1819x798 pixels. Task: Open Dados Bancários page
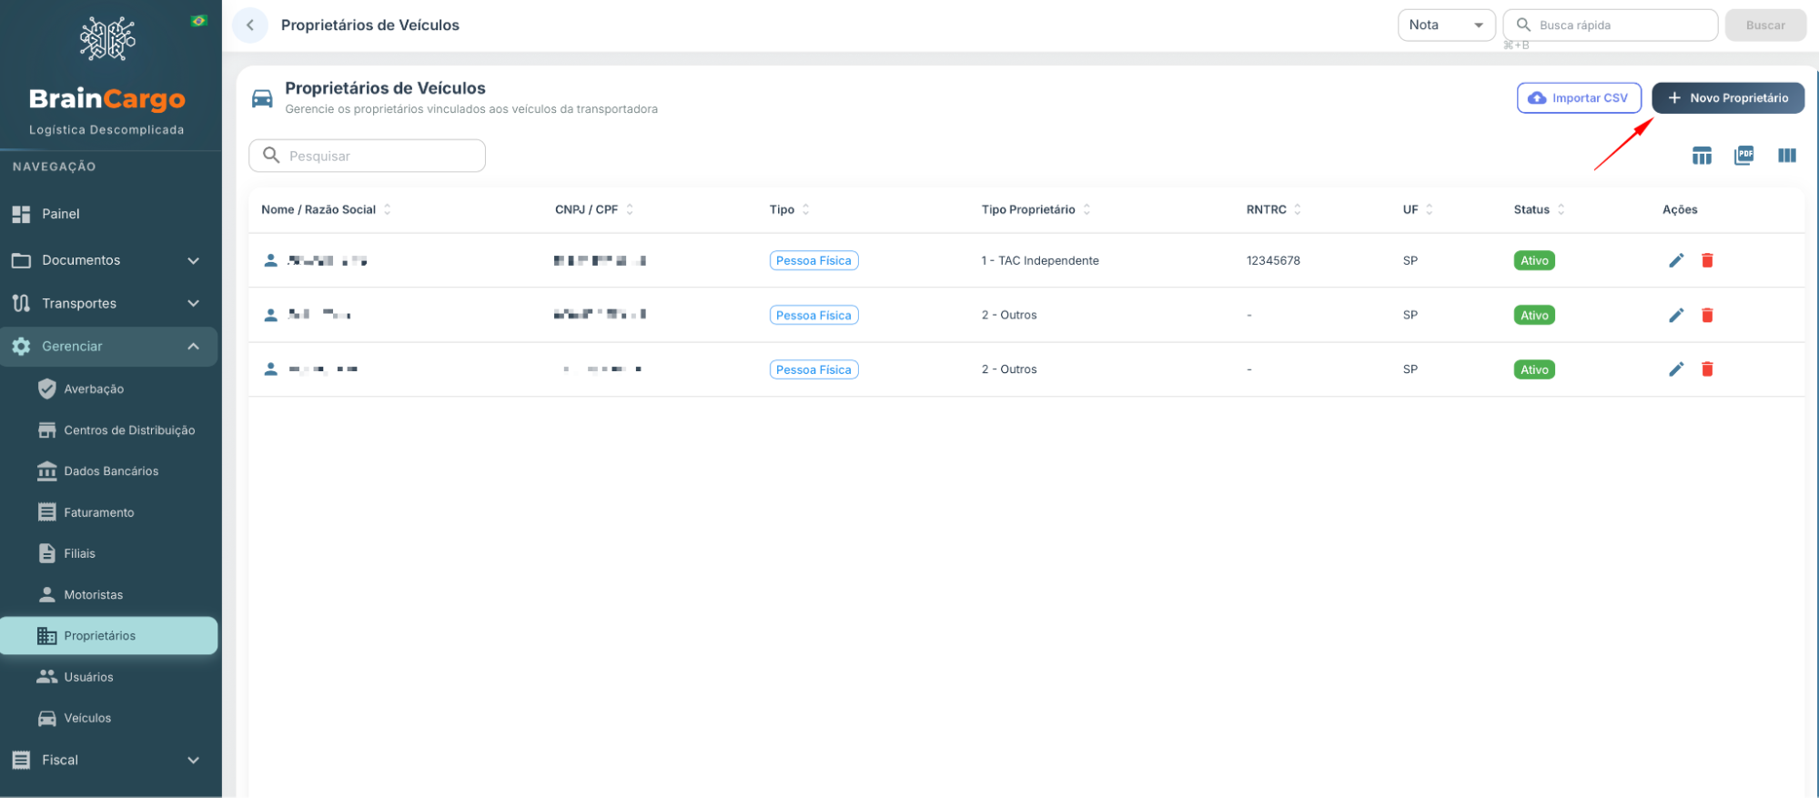coord(109,471)
